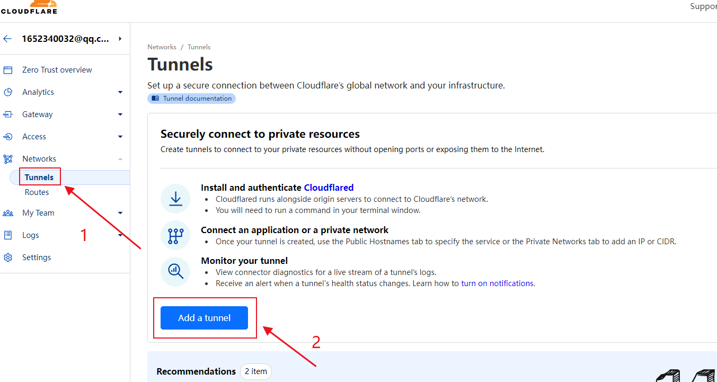Image resolution: width=717 pixels, height=382 pixels.
Task: Expand the Analytics section arrow
Action: click(120, 92)
